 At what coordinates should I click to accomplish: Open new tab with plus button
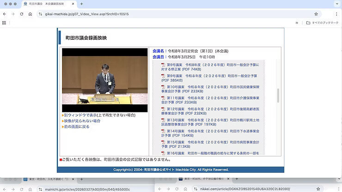tap(82, 4)
